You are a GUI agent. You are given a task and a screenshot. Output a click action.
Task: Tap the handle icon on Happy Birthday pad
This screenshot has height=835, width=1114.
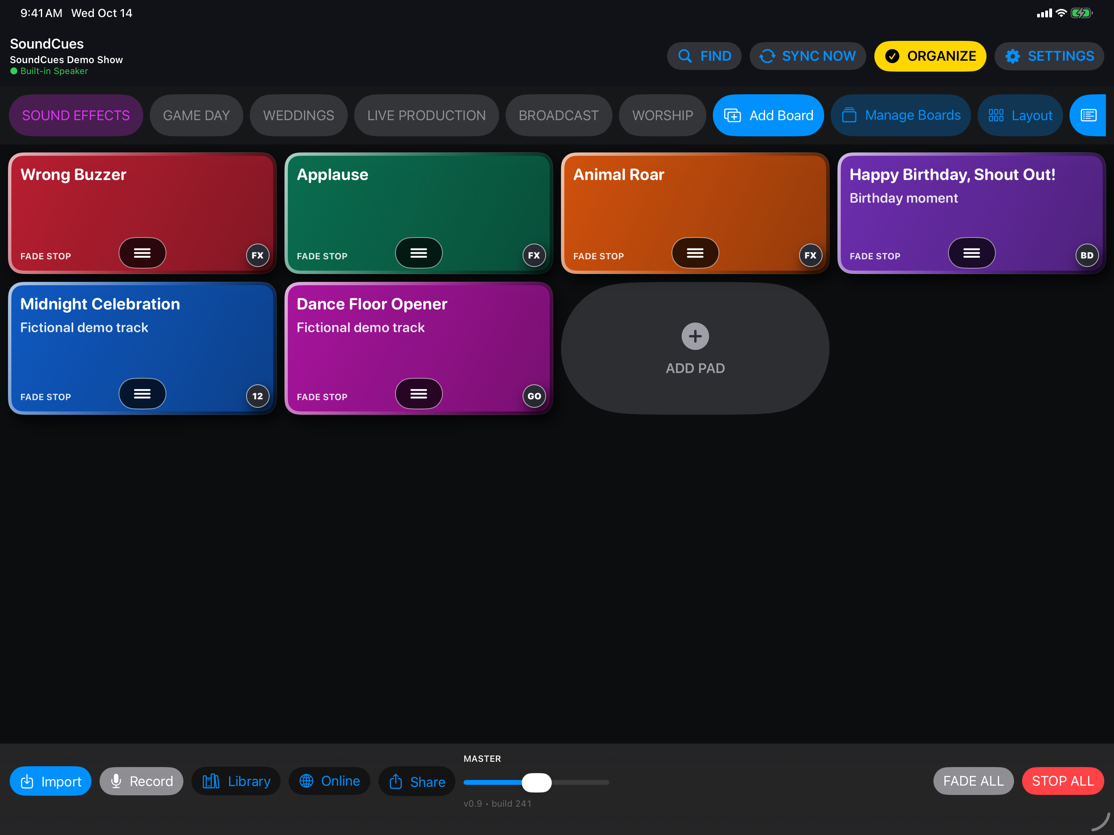point(972,253)
